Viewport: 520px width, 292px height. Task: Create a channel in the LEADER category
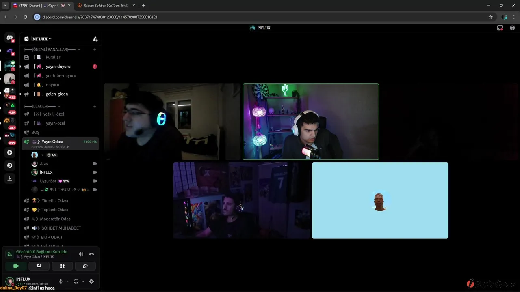click(x=95, y=106)
